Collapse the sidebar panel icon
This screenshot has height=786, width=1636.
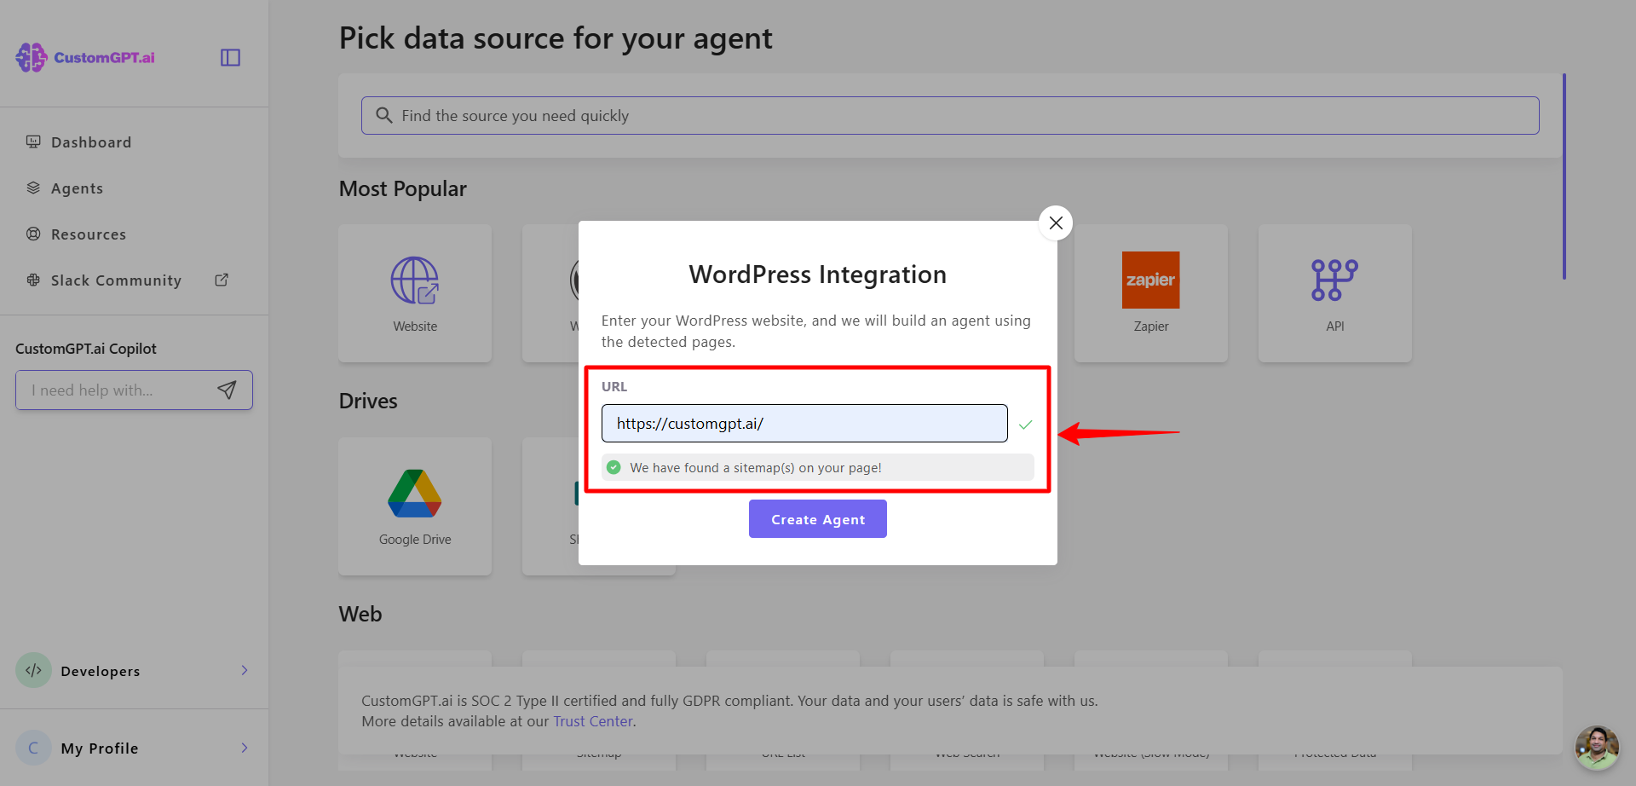(x=230, y=57)
